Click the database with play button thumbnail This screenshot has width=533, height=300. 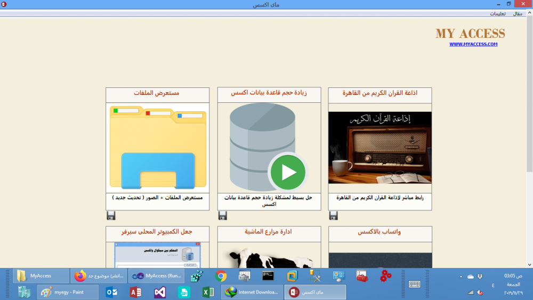pyautogui.click(x=268, y=147)
